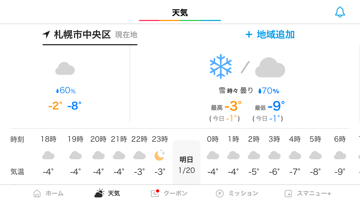Image resolution: width=360 pixels, height=202 pixels.
Task: Tap the 天気 header title
Action: (180, 13)
